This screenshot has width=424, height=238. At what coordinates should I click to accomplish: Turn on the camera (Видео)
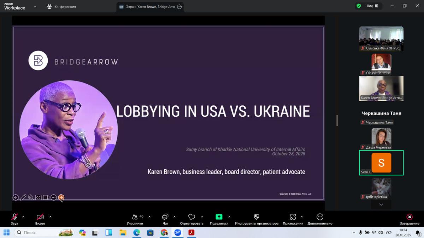tap(40, 217)
